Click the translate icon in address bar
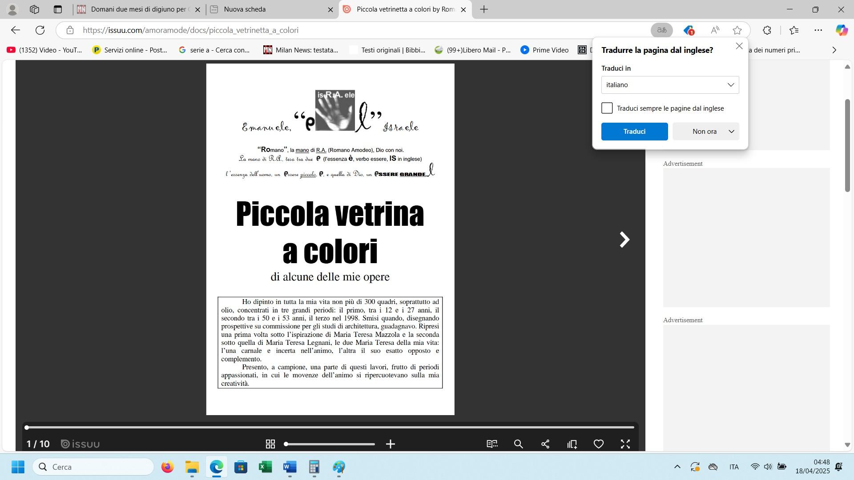Screen dimensions: 854x480 [662, 30]
